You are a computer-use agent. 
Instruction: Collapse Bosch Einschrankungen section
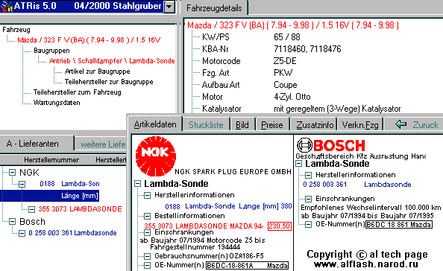tap(308, 199)
